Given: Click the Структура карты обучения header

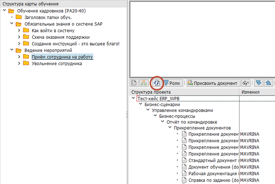Looking at the screenshot, I should click(63, 4).
